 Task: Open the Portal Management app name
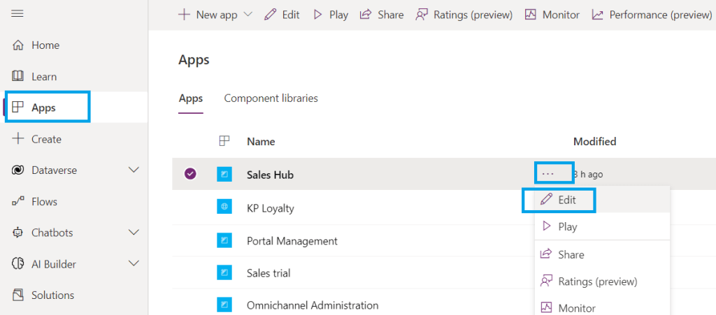coord(292,241)
